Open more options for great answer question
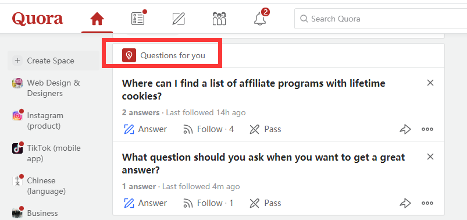The height and width of the screenshot is (220, 467). click(427, 203)
